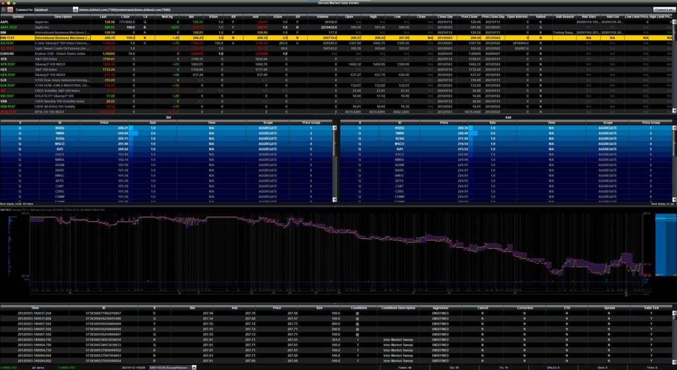Click the ADAM row in Bid book
The height and width of the screenshot is (370, 677).
(166, 165)
